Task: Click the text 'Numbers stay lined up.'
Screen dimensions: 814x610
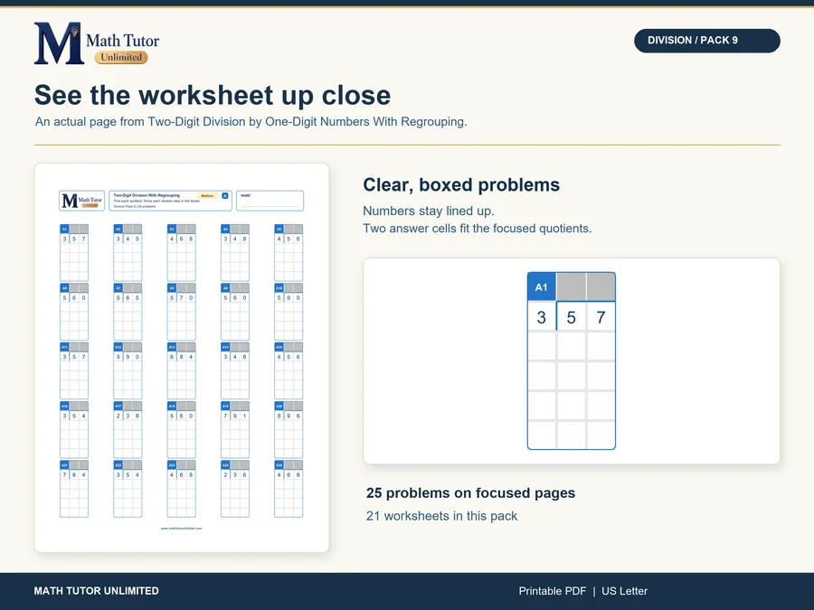Action: (429, 211)
